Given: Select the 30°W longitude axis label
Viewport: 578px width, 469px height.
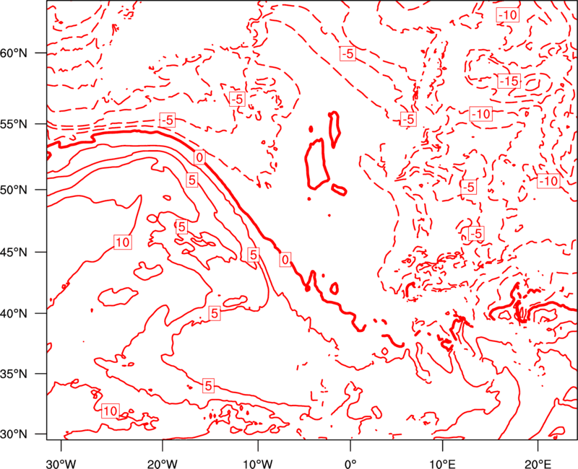Looking at the screenshot, I should pyautogui.click(x=61, y=464).
